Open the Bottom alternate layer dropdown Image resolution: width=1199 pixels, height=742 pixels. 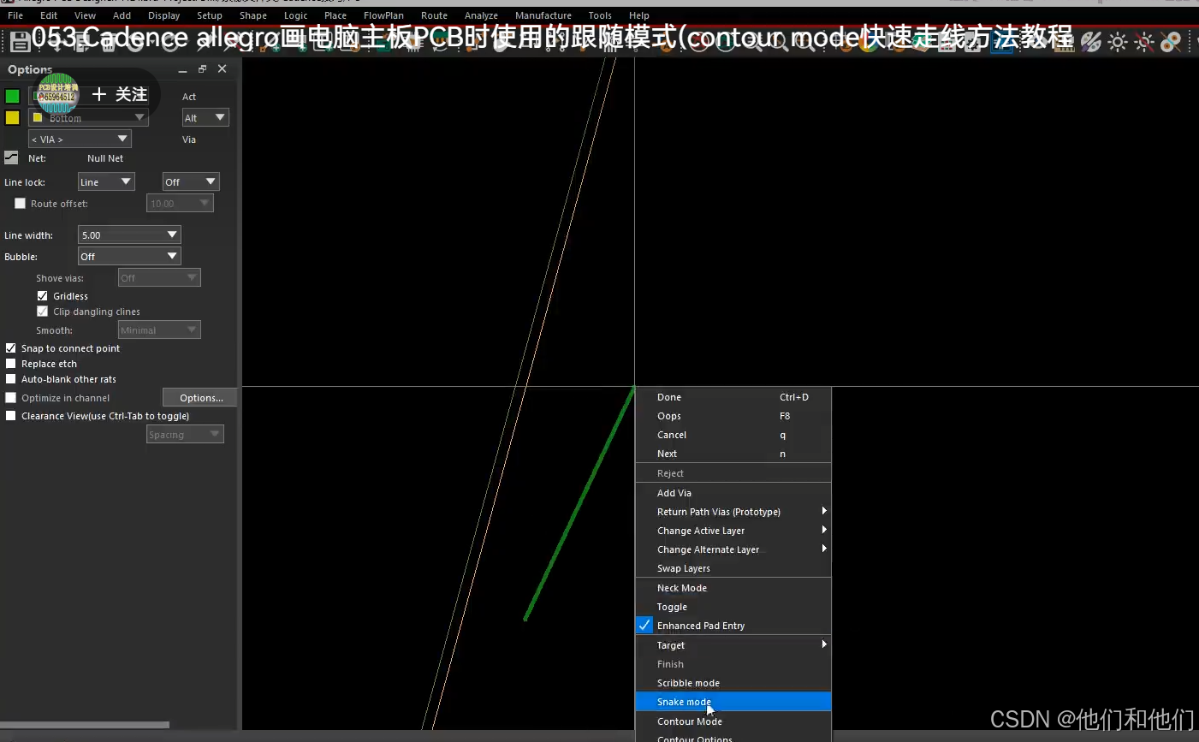tap(88, 117)
